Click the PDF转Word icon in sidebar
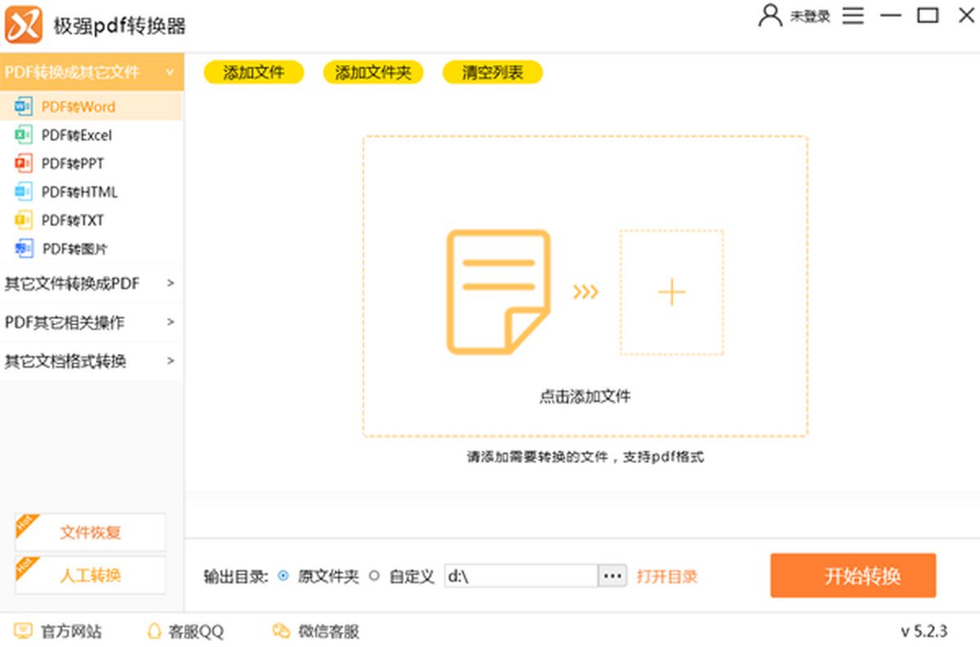Viewport: 980px width, 647px height. 23,106
